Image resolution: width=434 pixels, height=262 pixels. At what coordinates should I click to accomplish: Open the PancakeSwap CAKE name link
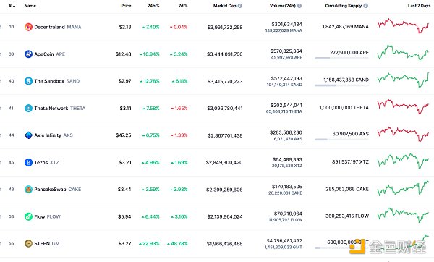[58, 190]
